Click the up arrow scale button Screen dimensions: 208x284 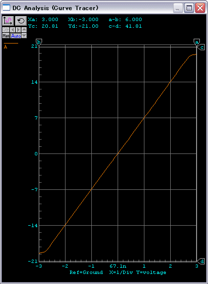click(x=24, y=30)
